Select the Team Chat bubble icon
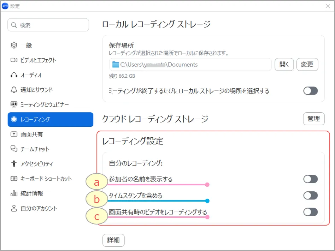The image size is (335, 251). (x=14, y=149)
